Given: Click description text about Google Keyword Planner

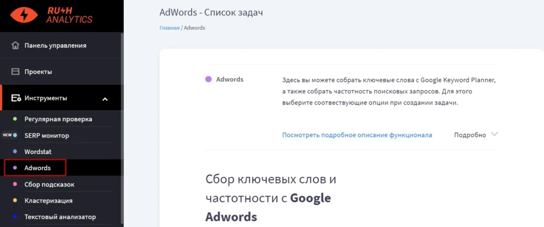Looking at the screenshot, I should [x=389, y=91].
